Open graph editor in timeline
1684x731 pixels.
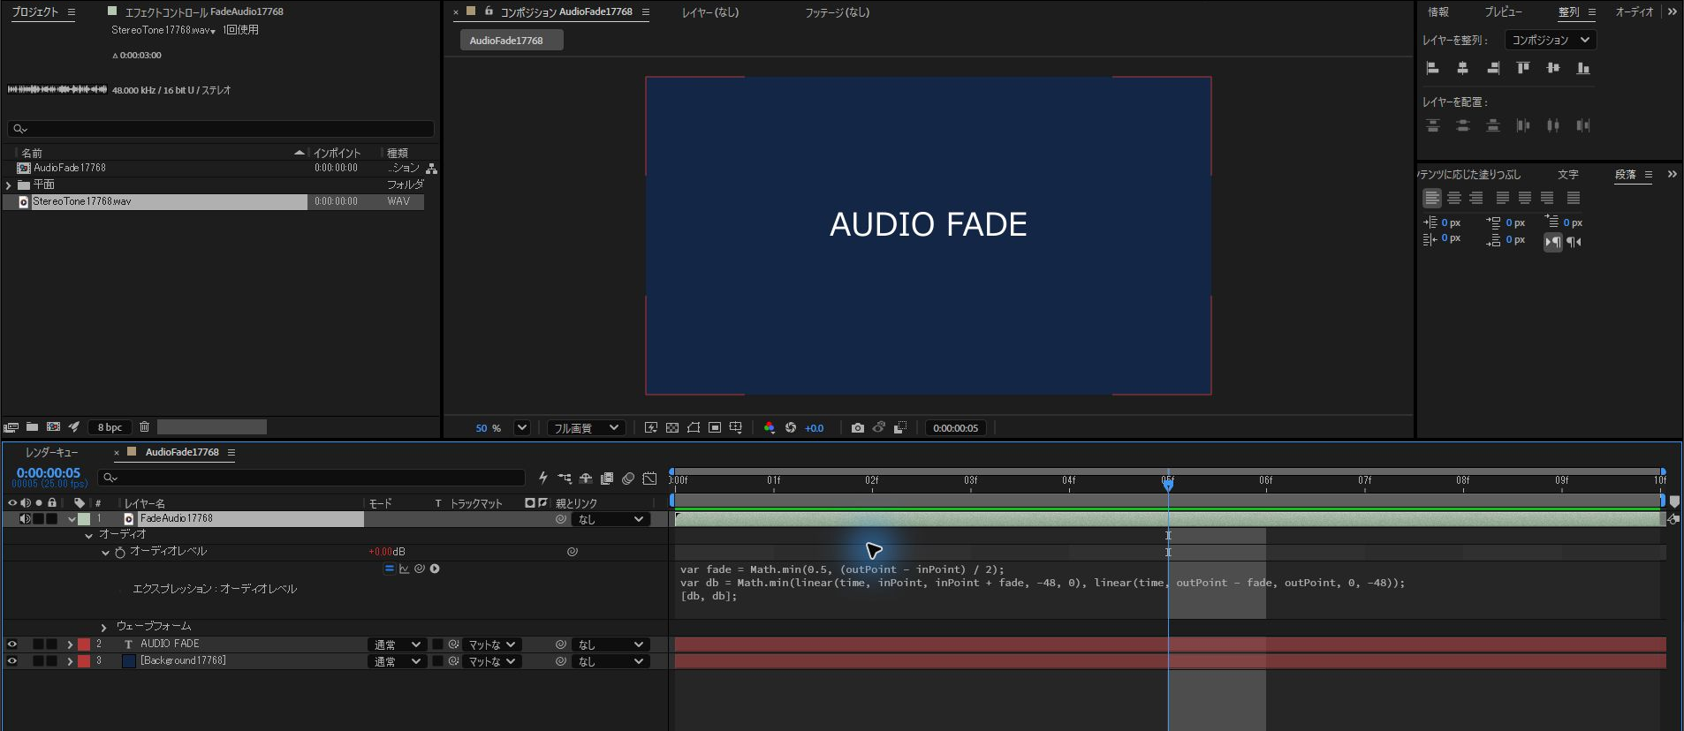650,478
